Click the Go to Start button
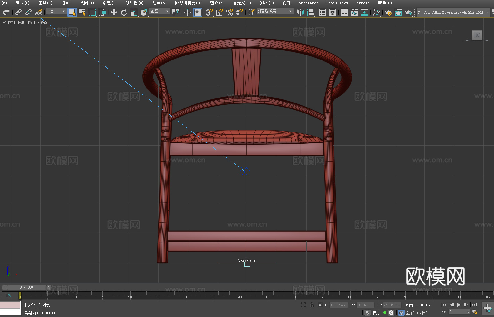 444,305
